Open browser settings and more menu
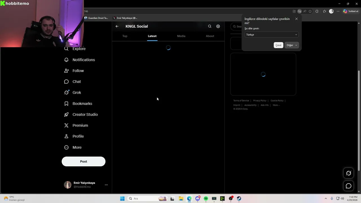Image resolution: width=361 pixels, height=203 pixels. [338, 11]
